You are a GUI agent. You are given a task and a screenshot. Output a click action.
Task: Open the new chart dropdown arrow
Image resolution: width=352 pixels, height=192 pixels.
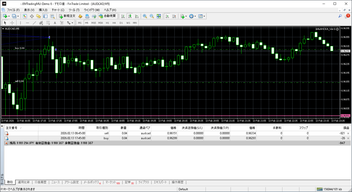[9, 16]
